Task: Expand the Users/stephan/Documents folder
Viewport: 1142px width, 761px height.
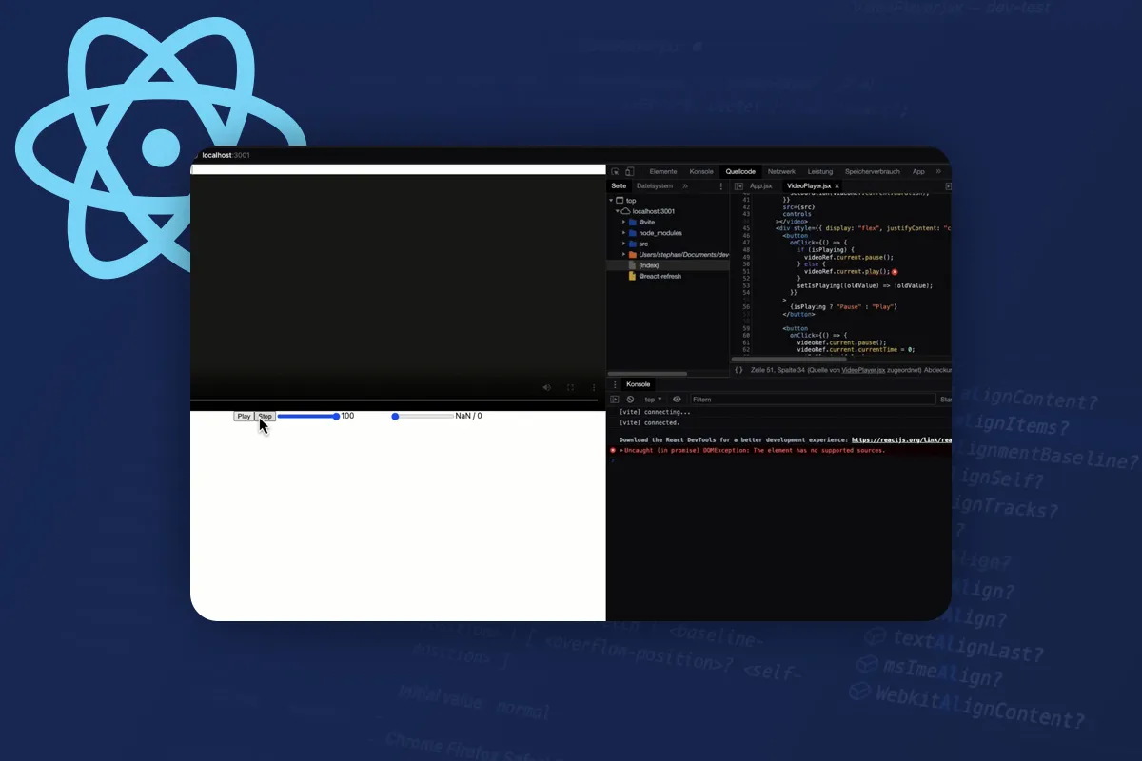Action: pos(623,255)
